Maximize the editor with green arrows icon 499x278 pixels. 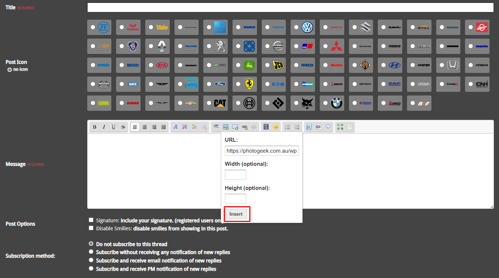pos(340,127)
